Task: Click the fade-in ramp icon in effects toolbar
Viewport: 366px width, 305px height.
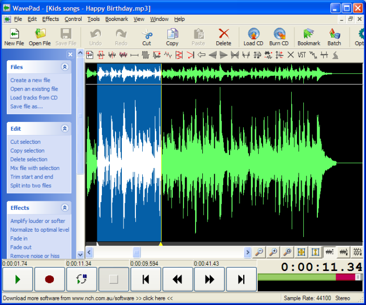Action: click(213, 55)
